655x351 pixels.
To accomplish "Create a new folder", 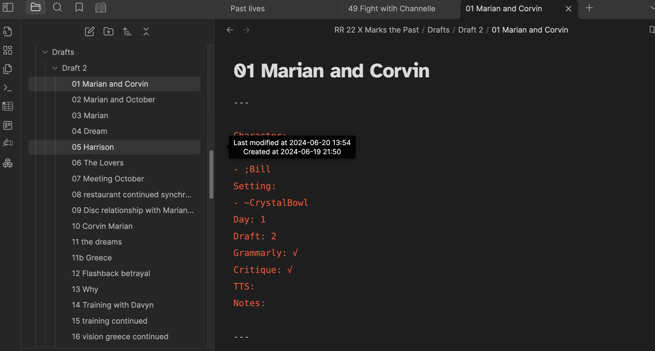I will [108, 31].
